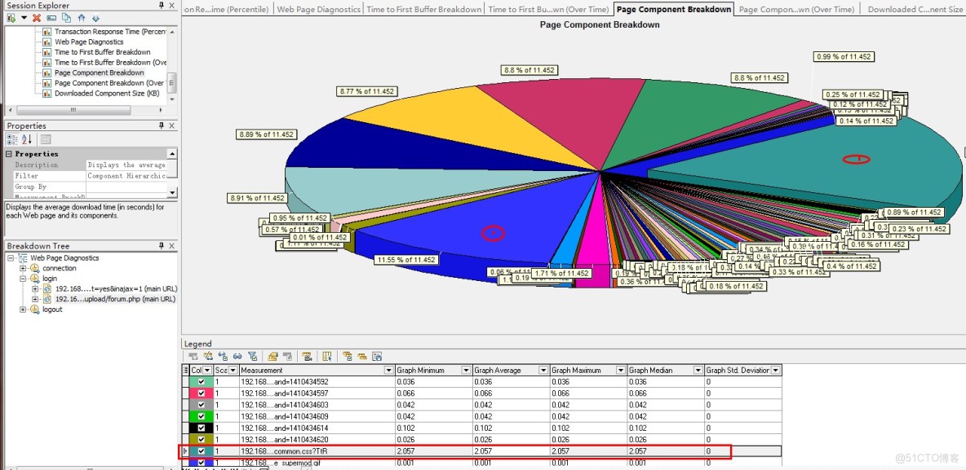Screen dimensions: 966x470
Task: Click the red X delete icon in Session Explorer
Action: pos(37,18)
